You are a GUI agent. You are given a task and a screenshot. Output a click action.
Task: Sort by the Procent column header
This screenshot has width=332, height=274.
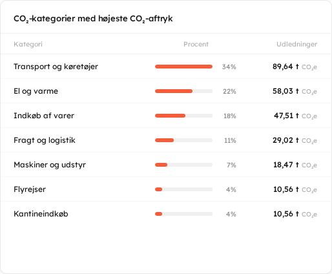point(196,44)
